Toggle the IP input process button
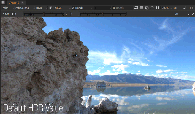 tap(51, 8)
